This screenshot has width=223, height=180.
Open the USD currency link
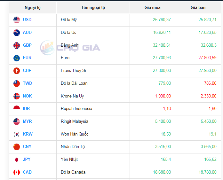pos(27,20)
